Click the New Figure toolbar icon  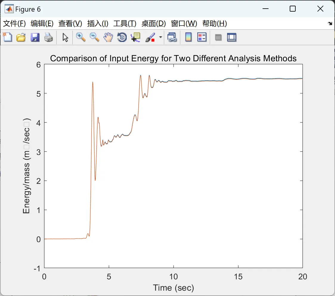[7, 37]
